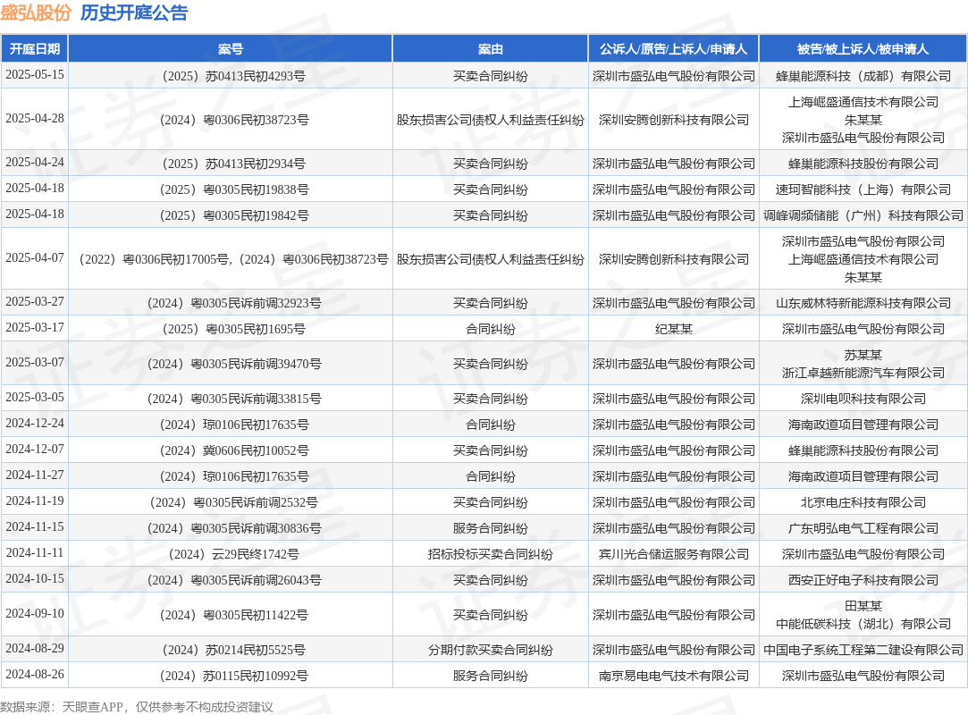968x715 pixels.
Task: Click the 被告/被上诉人/被申请人 column header
Action: click(x=863, y=49)
